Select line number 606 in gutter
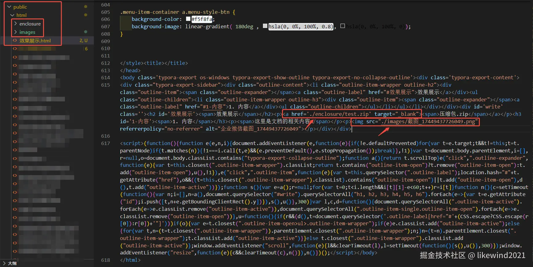533x267 pixels. coord(105,19)
